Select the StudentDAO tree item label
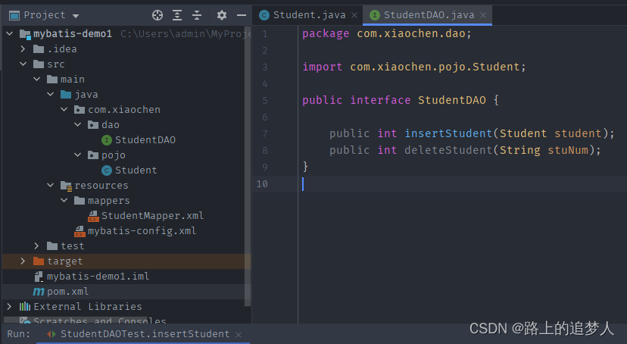Screen dimensions: 627x344 145,140
